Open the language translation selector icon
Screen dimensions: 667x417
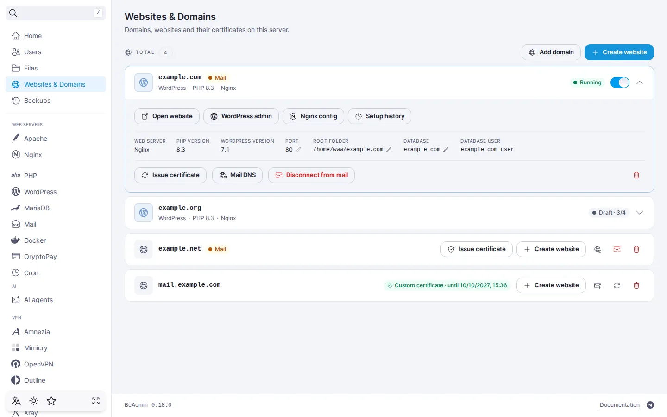pos(16,401)
